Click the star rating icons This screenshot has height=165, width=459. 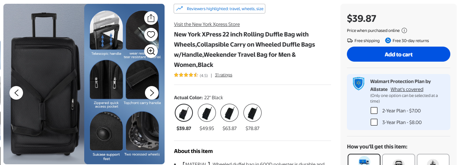coord(186,75)
